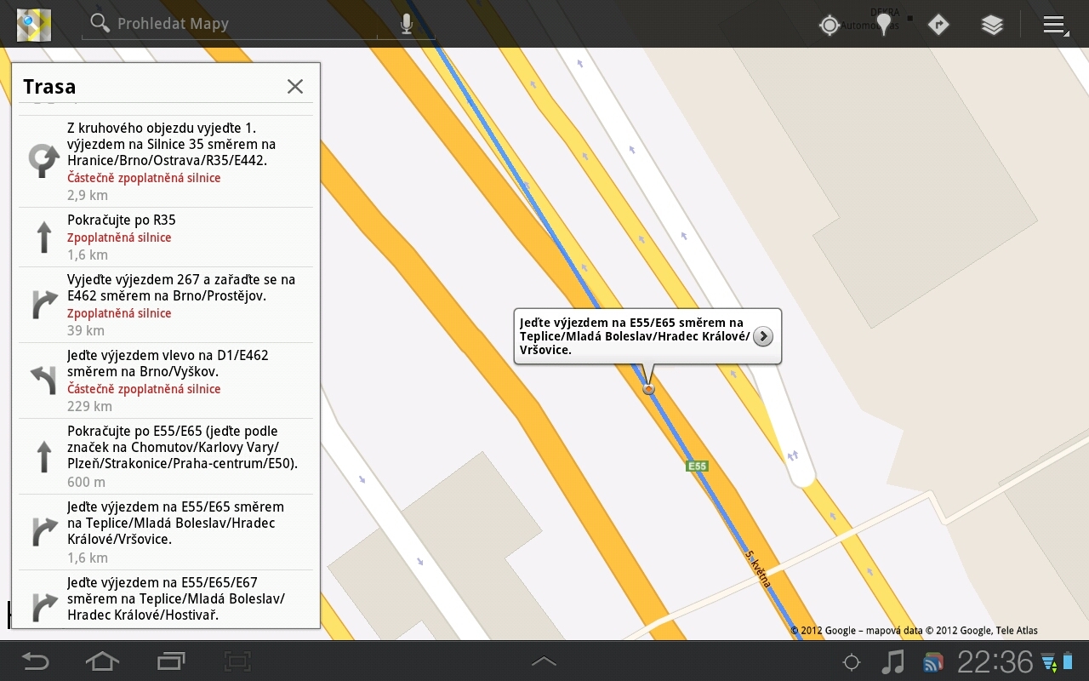1089x681 pixels.
Task: Tap the screenshot capture icon
Action: pos(237,661)
